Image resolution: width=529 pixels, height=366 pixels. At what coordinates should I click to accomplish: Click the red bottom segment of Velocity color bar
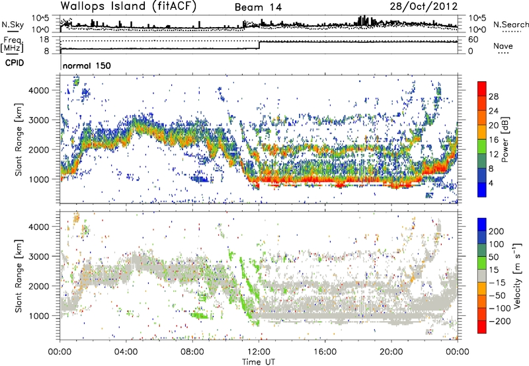[482, 327]
